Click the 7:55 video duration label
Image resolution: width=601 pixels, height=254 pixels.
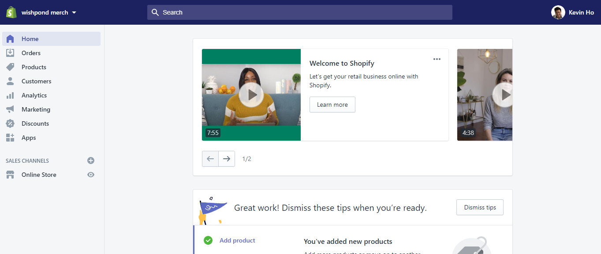point(213,133)
